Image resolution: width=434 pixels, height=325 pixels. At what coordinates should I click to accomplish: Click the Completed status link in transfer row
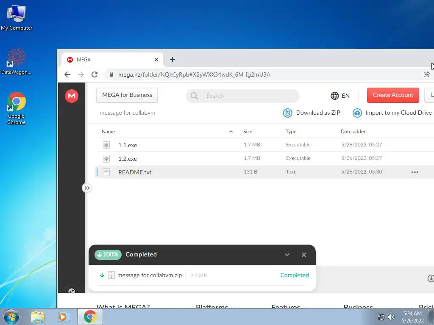tap(295, 275)
